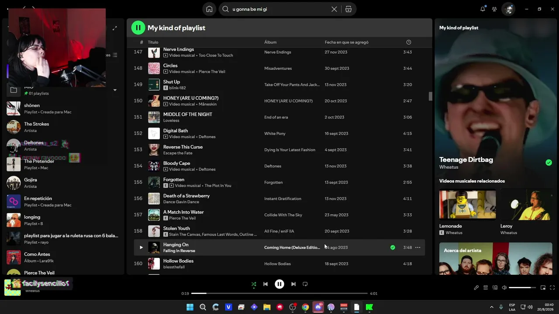
Task: Clear the search text with the X icon
Action: point(334,9)
